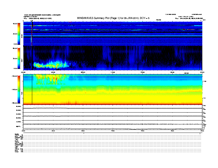Click the 100 label on TNR right axis
The height and width of the screenshot is (168, 218).
tap(205, 81)
